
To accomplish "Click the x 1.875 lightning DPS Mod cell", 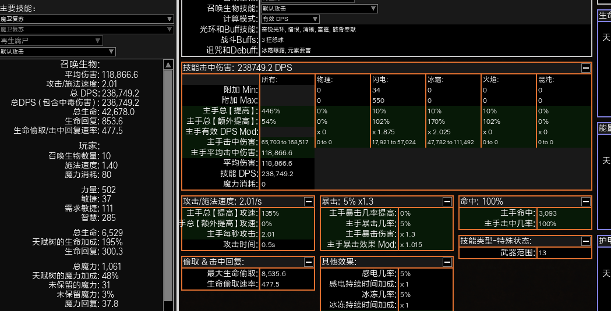I will (x=398, y=132).
